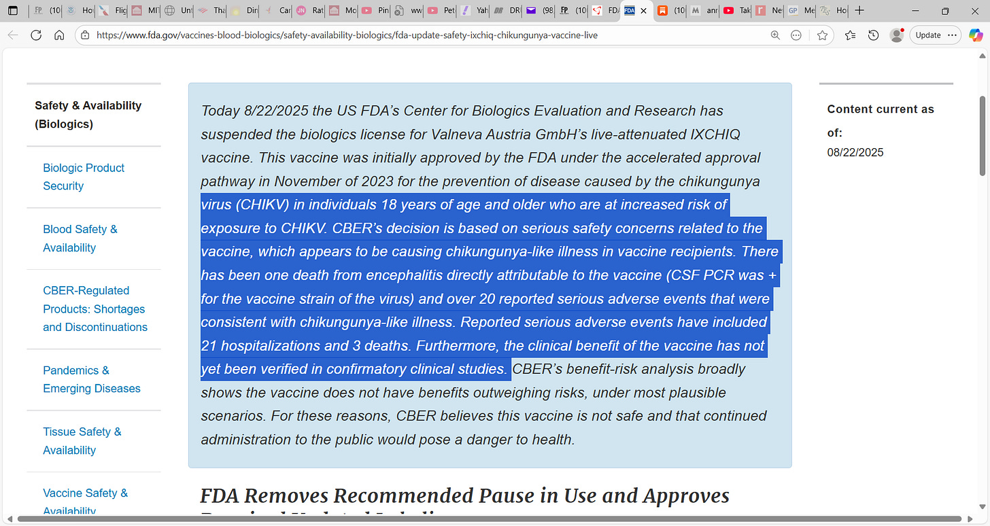Open Pandemics & Emerging Diseases link
The width and height of the screenshot is (990, 526).
[x=92, y=379]
